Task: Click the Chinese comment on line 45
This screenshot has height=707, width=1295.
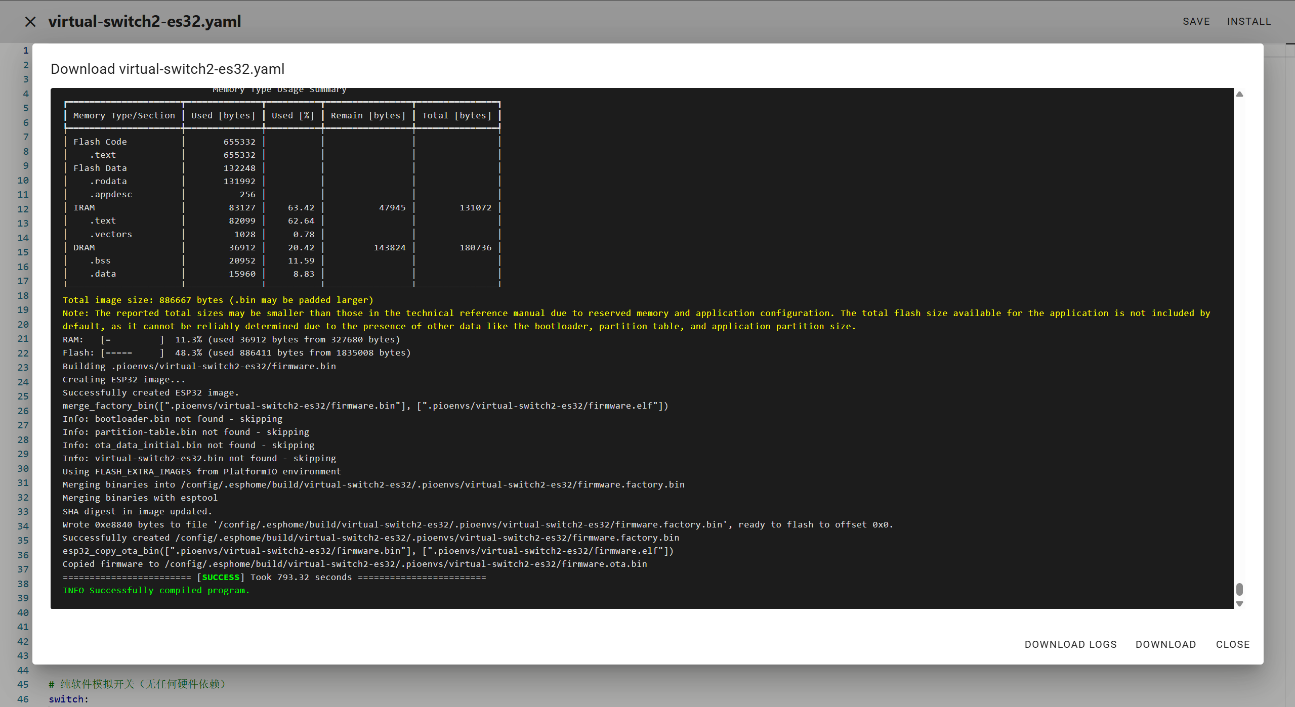Action: point(139,684)
